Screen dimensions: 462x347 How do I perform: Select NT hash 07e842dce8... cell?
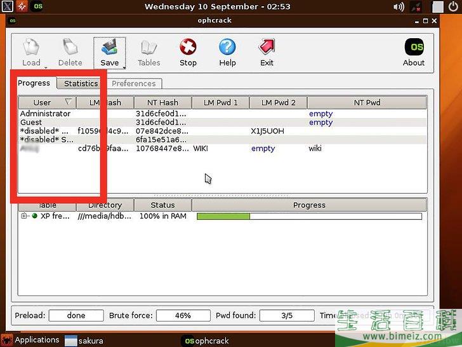pos(162,131)
